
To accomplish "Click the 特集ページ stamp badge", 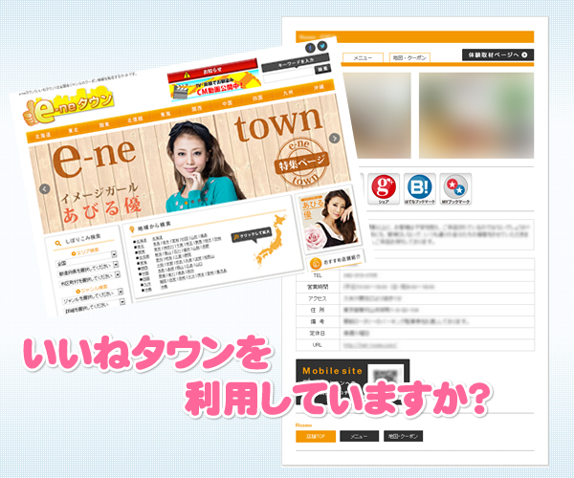I will click(x=302, y=162).
